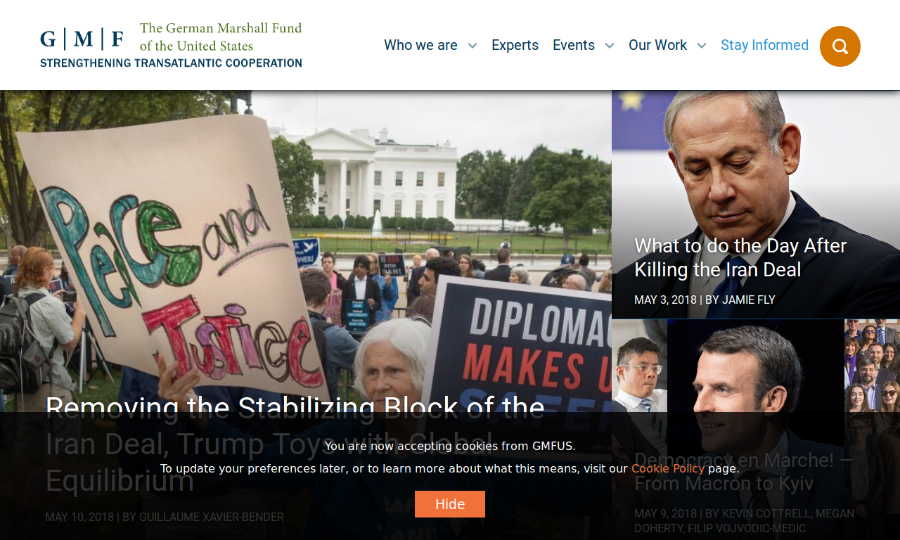This screenshot has width=900, height=540.
Task: Expand the Our Work chevron
Action: pyautogui.click(x=702, y=46)
